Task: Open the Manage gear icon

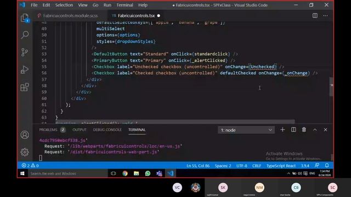Action: click(25, 152)
